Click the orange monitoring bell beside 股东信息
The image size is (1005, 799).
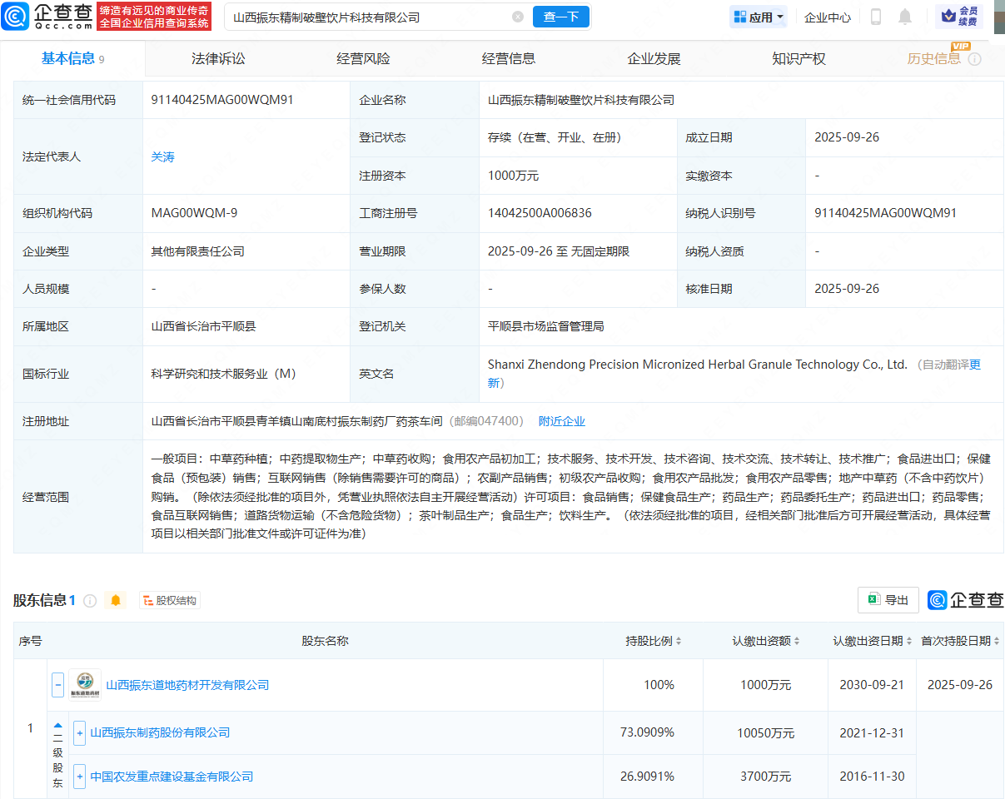pos(115,599)
